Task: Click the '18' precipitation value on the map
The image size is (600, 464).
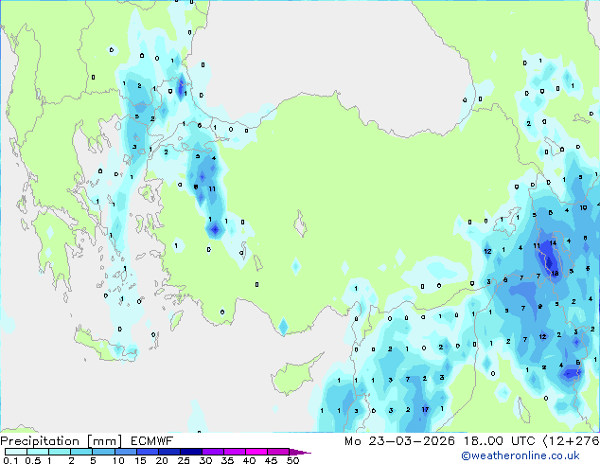Action: pos(555,274)
